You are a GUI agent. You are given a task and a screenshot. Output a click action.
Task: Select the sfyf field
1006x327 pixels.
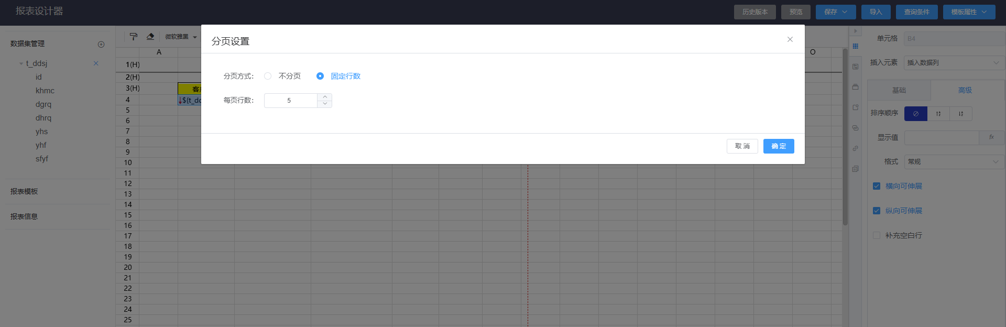42,159
